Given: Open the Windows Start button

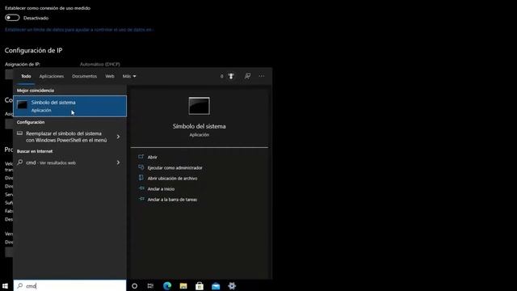Looking at the screenshot, I should 5,285.
